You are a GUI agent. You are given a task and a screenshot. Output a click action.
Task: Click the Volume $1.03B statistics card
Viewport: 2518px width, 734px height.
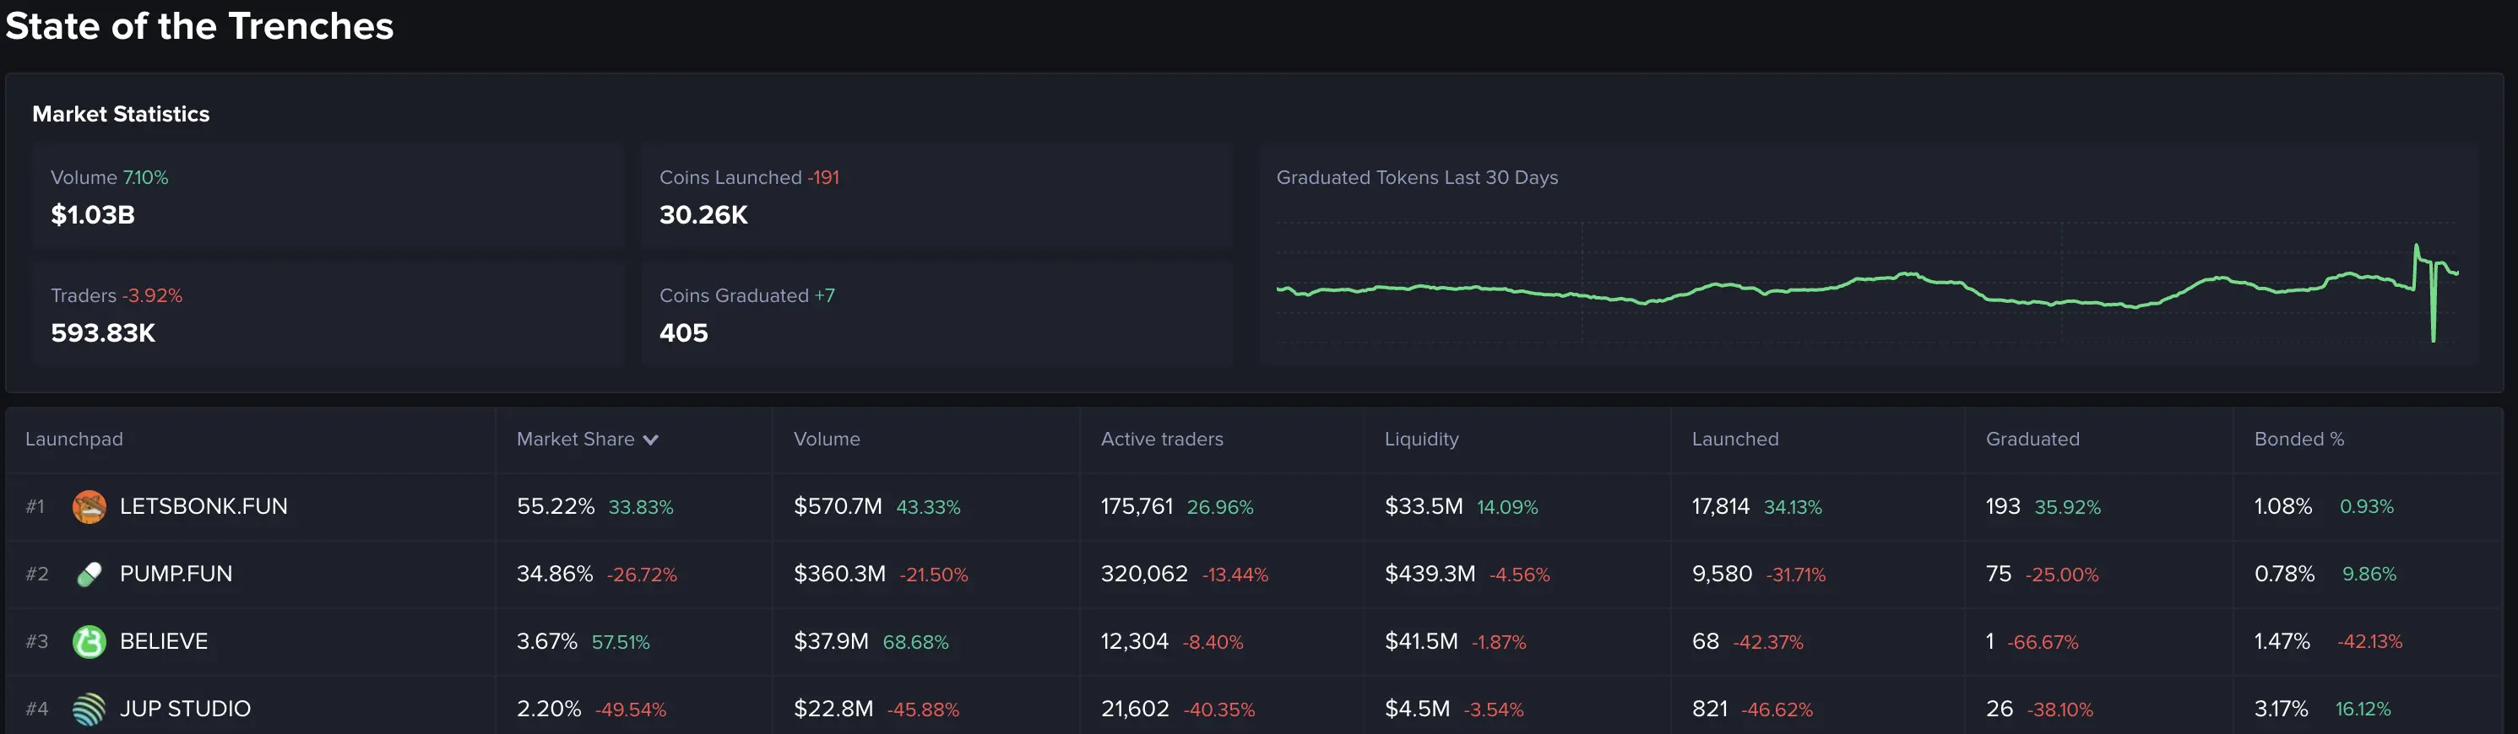[328, 197]
